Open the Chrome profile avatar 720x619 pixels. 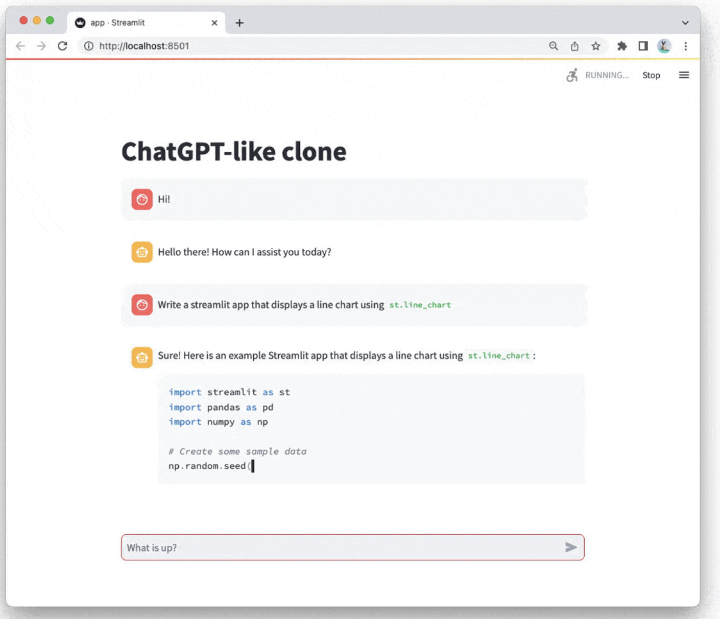click(664, 46)
